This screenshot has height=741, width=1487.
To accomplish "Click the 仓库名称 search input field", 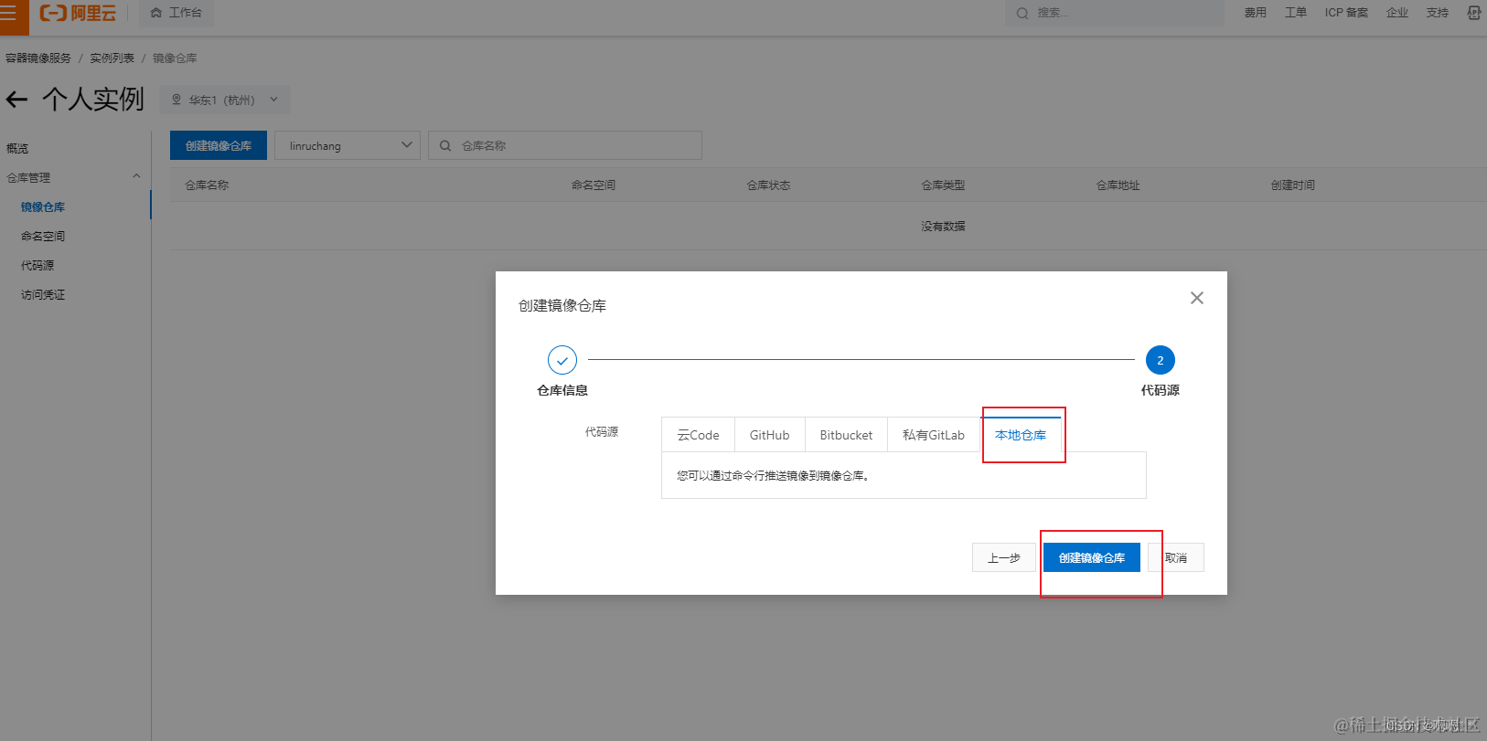I will [x=565, y=145].
